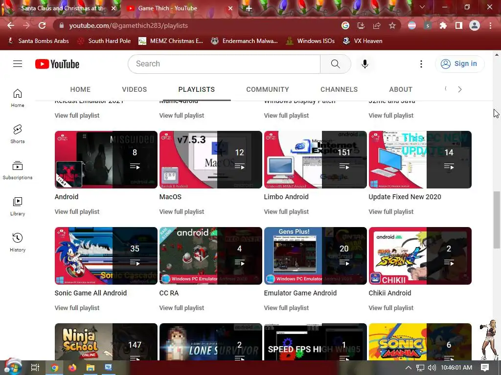Open the Ninja School playlist thumbnail
The width and height of the screenshot is (501, 375).
point(106,342)
